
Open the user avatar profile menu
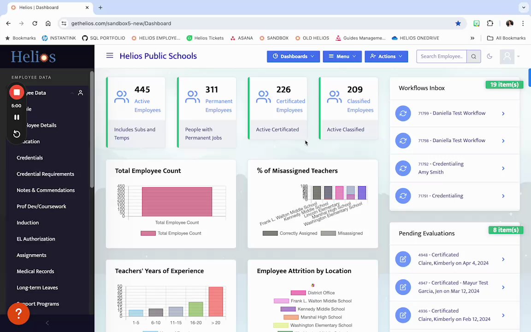coord(507,56)
